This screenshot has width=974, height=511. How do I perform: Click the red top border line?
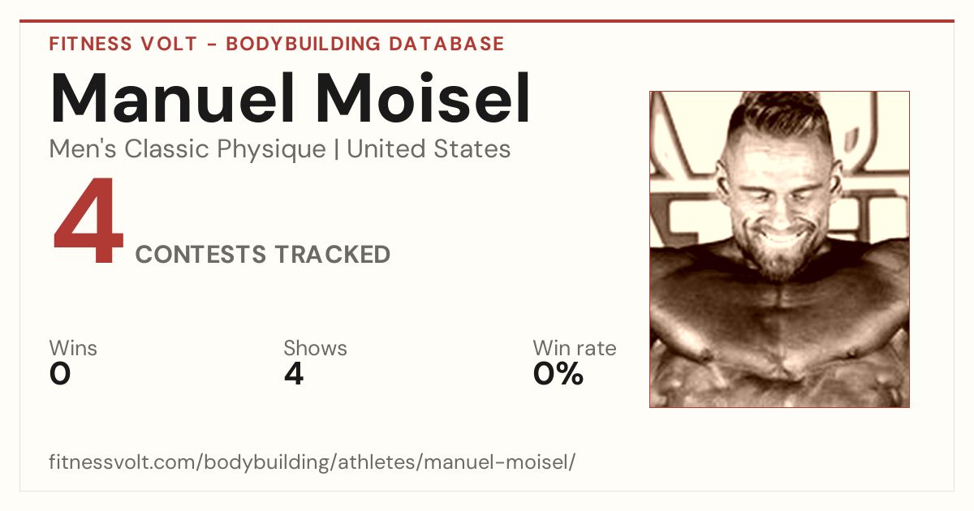point(487,21)
